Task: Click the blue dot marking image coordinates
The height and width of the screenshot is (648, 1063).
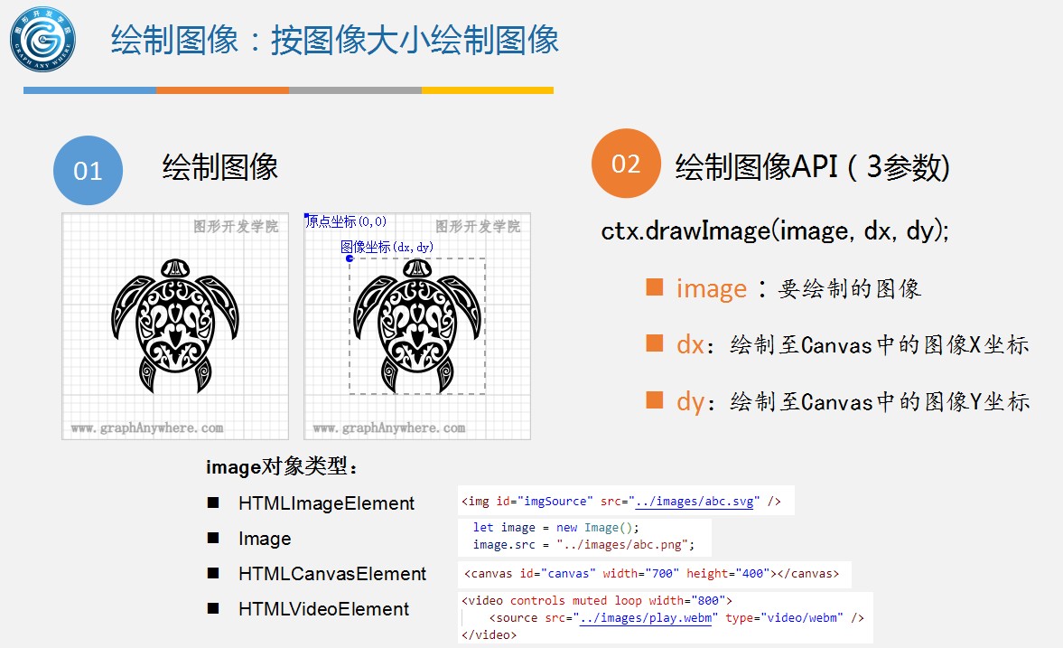Action: click(x=350, y=258)
